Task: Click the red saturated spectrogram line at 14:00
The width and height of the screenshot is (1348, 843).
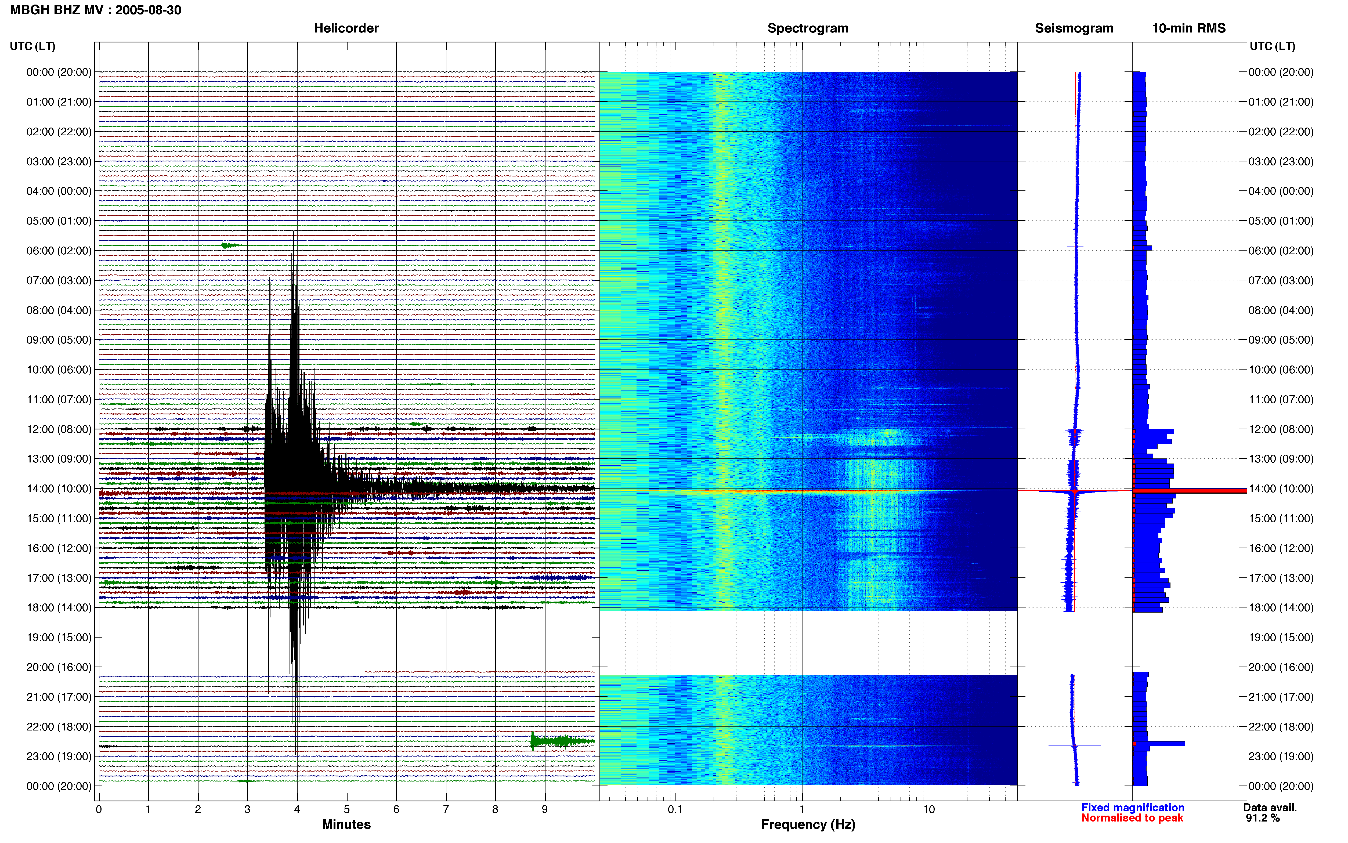Action: pos(808,491)
